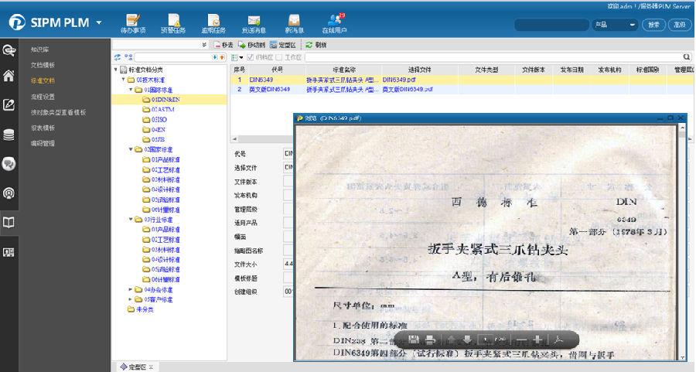Click the double chevron next to toolbar field

point(203,44)
